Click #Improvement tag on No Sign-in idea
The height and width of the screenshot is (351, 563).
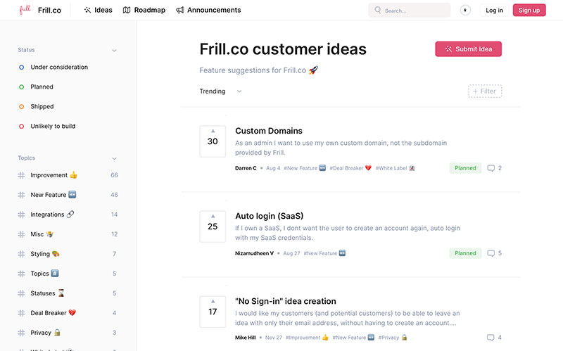pos(307,338)
